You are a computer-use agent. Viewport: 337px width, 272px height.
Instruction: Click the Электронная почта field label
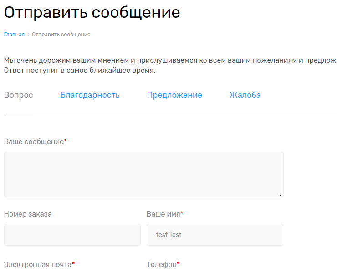pyautogui.click(x=38, y=264)
